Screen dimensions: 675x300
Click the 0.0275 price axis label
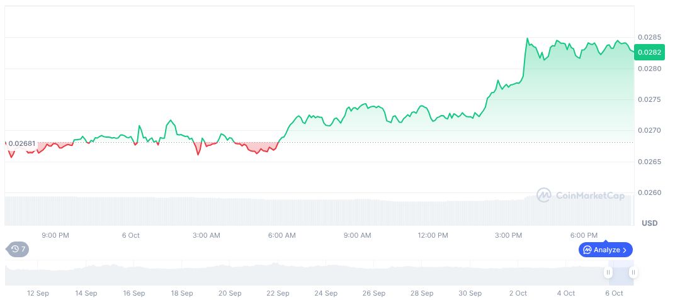649,99
